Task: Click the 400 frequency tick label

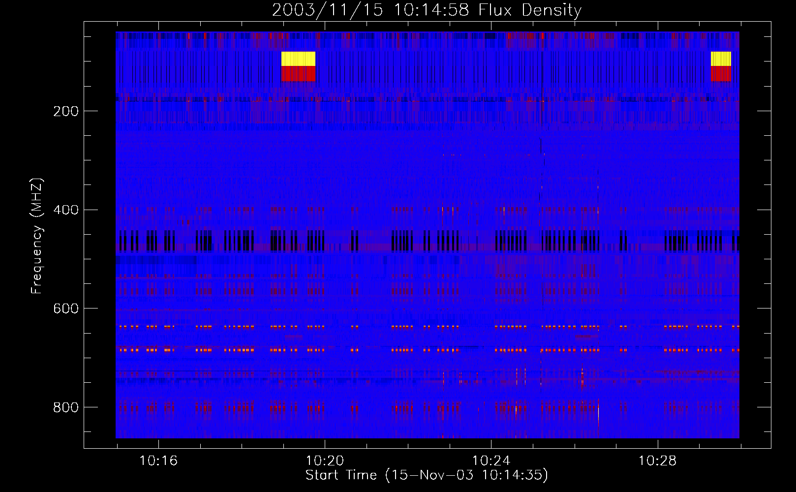Action: point(66,210)
